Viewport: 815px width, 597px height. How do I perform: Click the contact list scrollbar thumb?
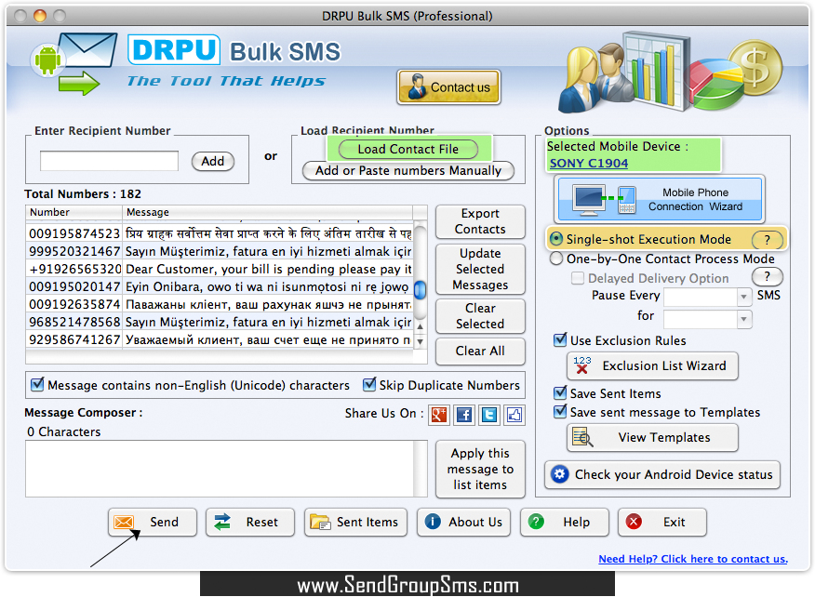click(x=420, y=289)
